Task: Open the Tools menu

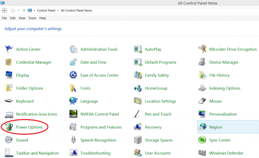Action: [x=32, y=18]
